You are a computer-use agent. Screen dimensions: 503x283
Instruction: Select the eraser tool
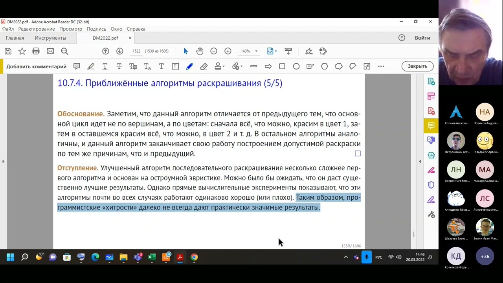[204, 66]
